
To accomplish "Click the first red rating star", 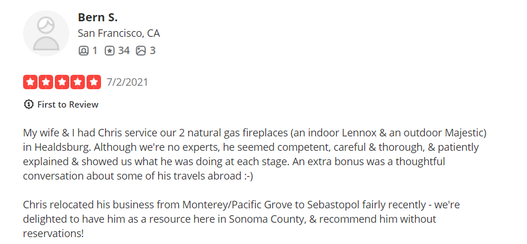I will (30, 82).
